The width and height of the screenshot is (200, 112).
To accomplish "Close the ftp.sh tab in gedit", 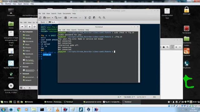I will (57, 22).
